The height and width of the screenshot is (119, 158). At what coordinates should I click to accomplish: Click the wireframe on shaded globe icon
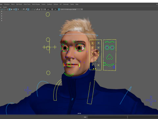tap(14, 9)
